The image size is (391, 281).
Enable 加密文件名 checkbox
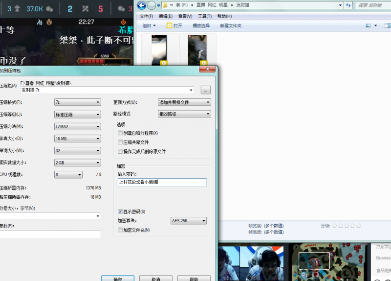(x=120, y=230)
